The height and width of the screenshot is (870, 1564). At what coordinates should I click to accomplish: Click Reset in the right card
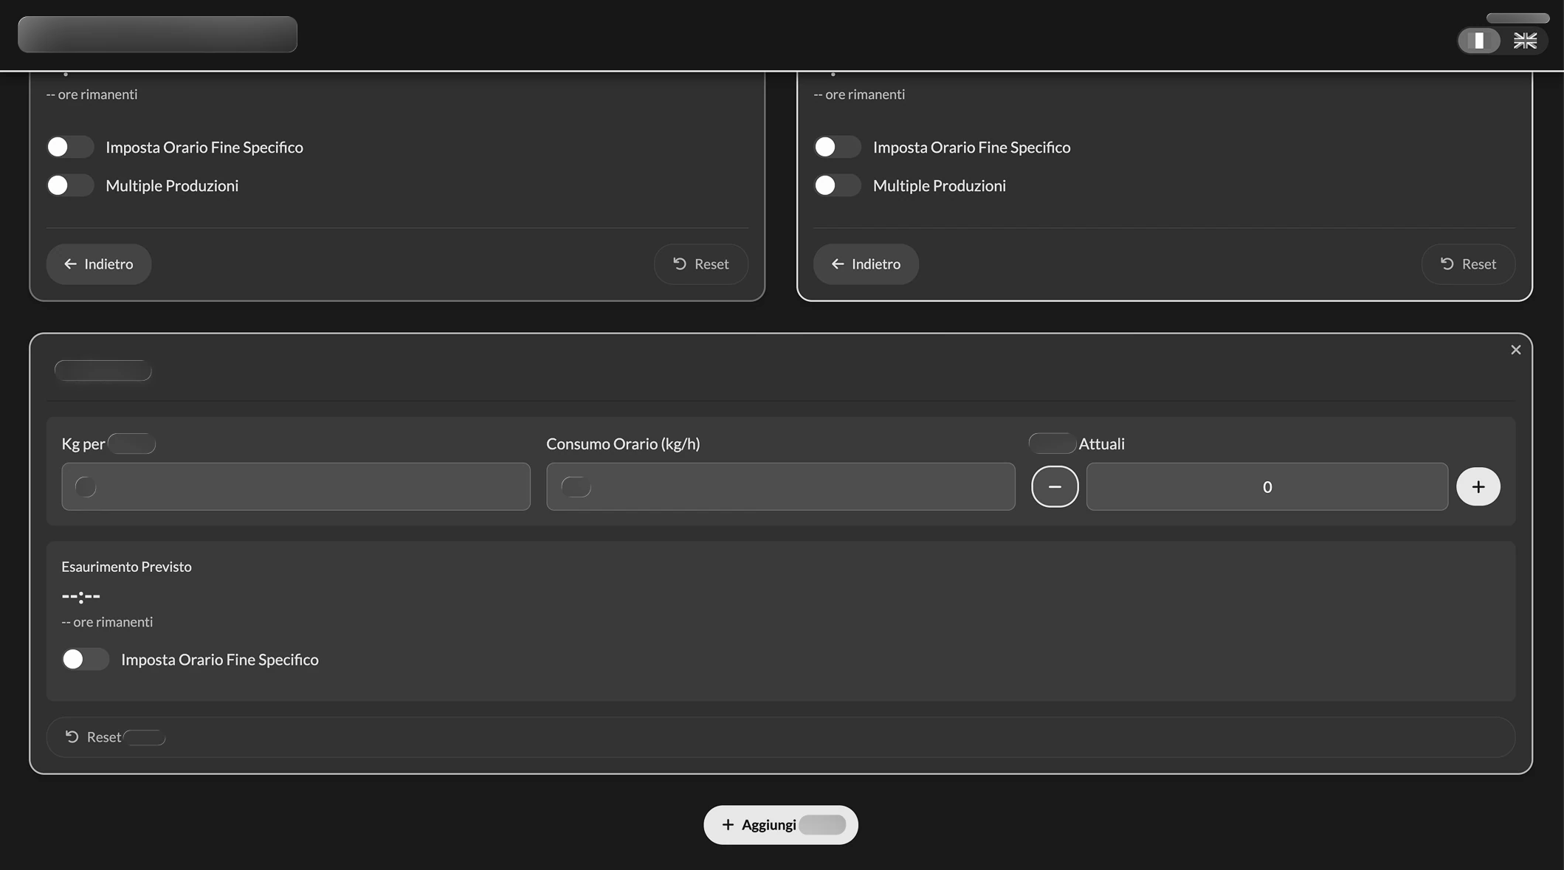point(1467,264)
